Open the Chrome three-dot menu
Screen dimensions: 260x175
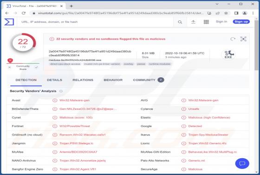253,13
